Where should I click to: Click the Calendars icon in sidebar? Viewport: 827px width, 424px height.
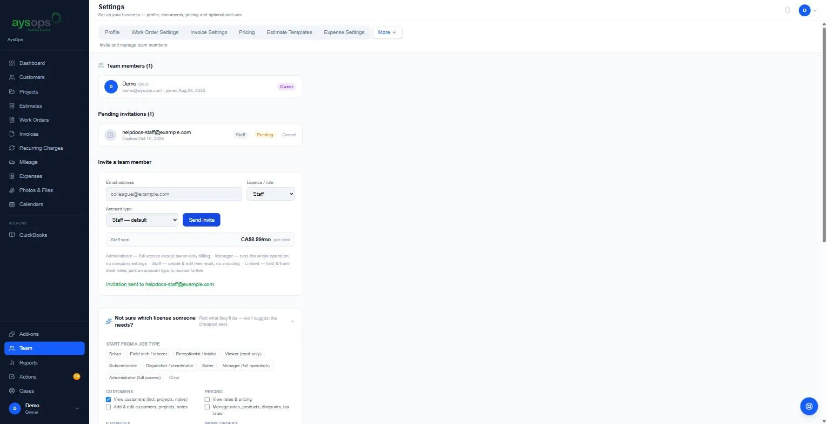pos(12,204)
